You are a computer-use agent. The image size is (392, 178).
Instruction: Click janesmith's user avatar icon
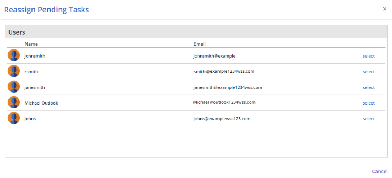point(14,87)
